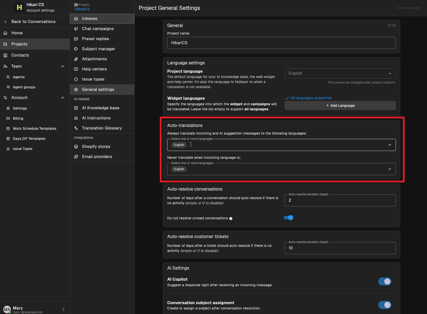Click the Billing card icon
The height and width of the screenshot is (314, 427).
tap(8, 118)
